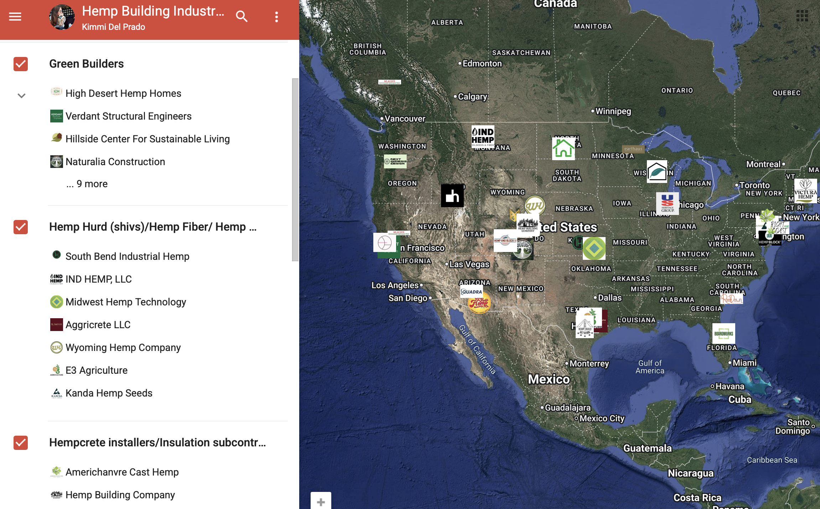The image size is (820, 509).
Task: Click the zoom in plus button
Action: click(321, 502)
